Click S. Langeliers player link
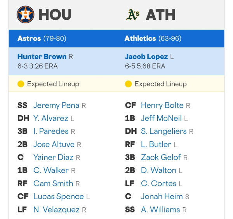233x219 pixels. pos(164,131)
